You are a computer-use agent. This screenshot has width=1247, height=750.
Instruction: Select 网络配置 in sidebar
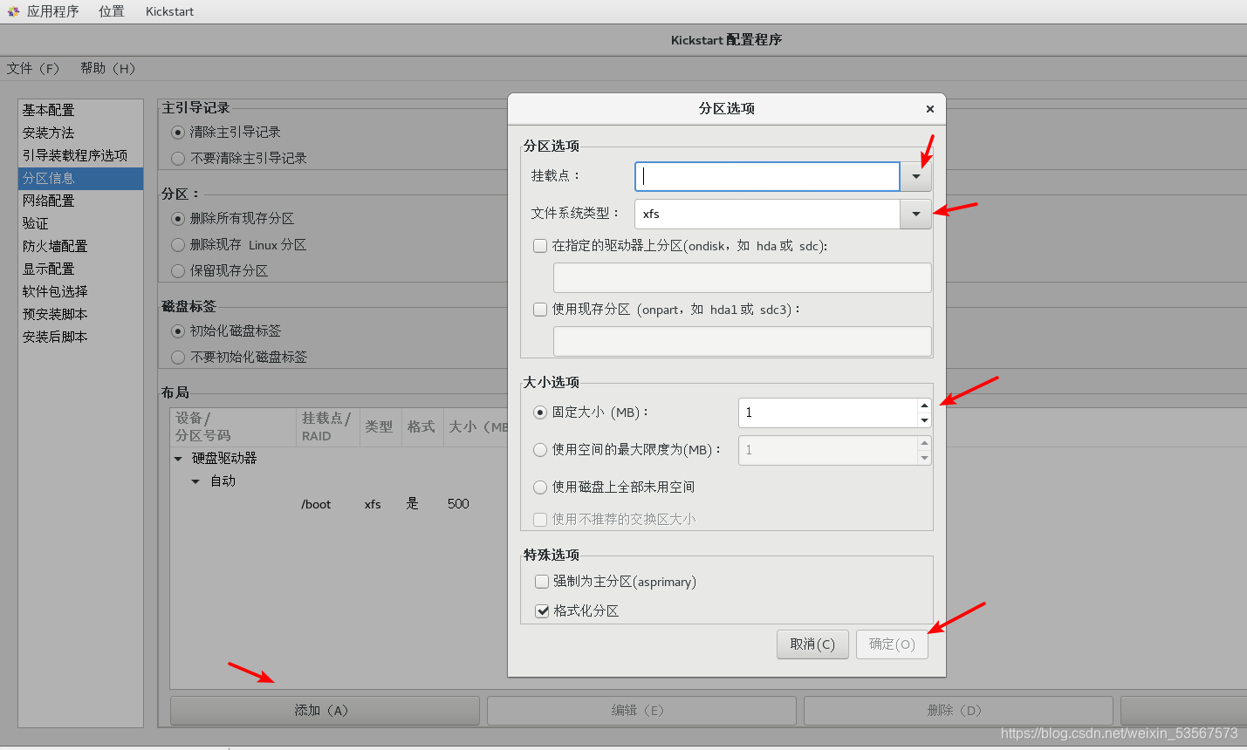pos(80,201)
